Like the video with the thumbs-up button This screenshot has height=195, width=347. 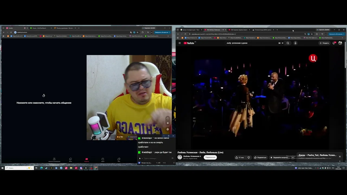[x=240, y=157]
